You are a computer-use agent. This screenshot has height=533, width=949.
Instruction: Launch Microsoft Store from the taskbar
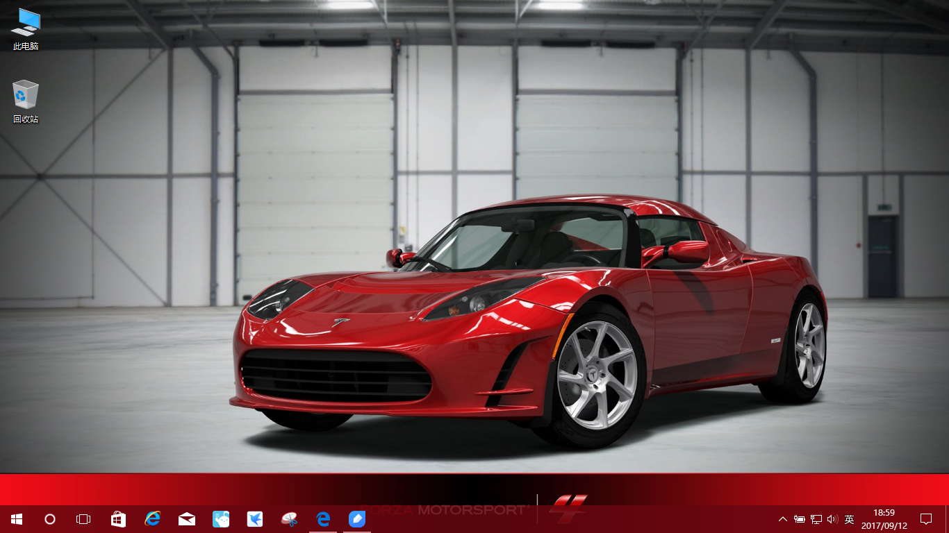[118, 519]
